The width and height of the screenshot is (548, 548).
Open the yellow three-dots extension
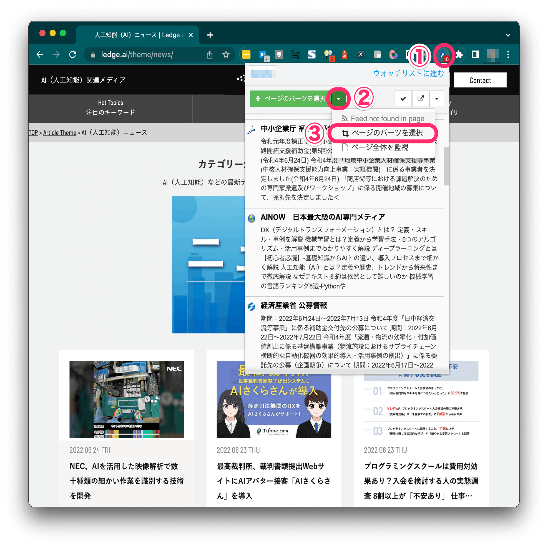(x=246, y=54)
